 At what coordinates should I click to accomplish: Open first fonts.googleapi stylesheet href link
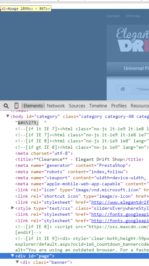click(x=120, y=215)
